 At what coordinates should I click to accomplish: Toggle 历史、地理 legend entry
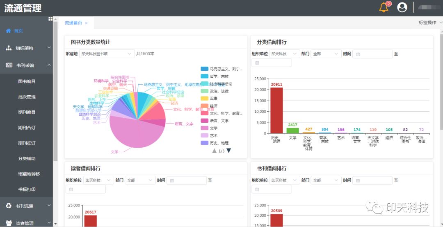[x=215, y=143]
